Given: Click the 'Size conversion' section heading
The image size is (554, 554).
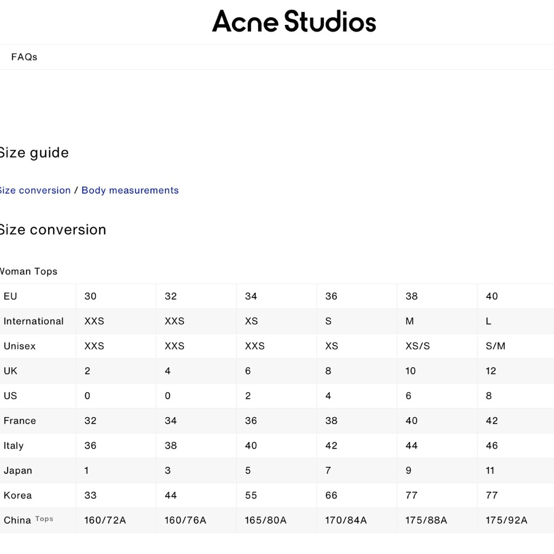Looking at the screenshot, I should point(53,230).
